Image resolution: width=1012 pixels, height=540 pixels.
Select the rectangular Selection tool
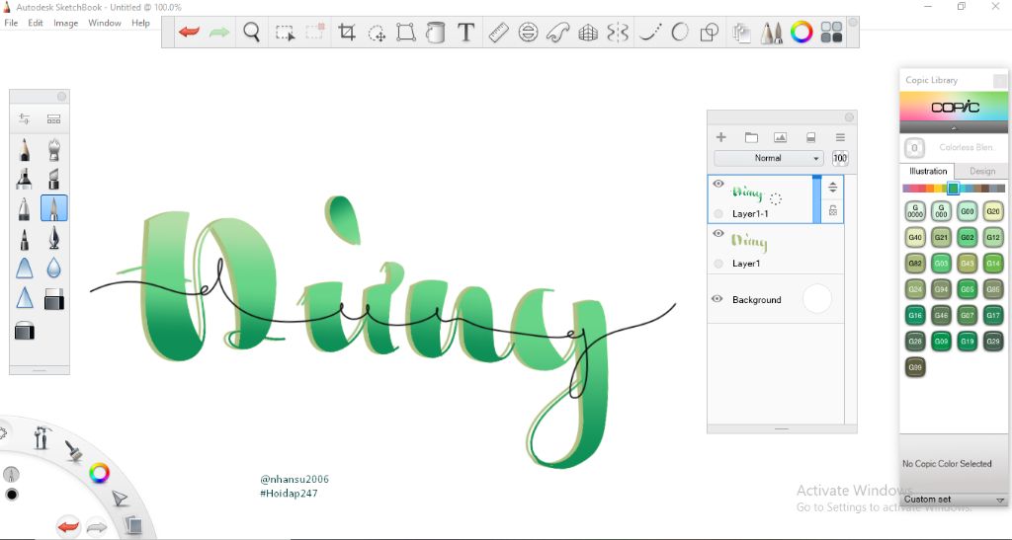click(285, 33)
